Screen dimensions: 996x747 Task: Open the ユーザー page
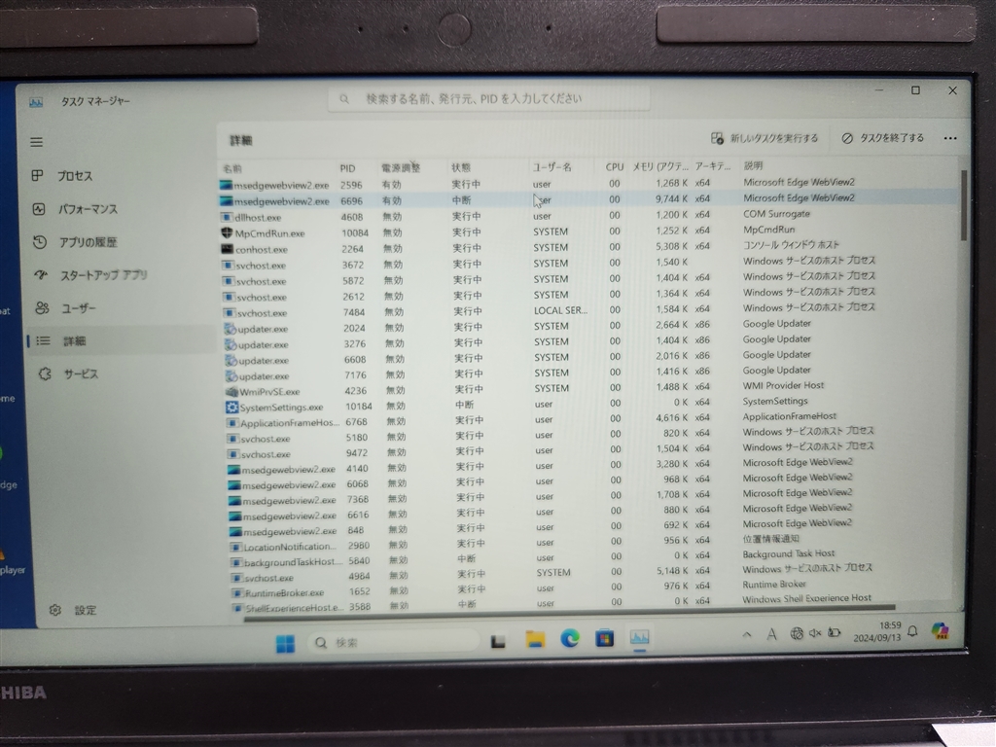79,308
